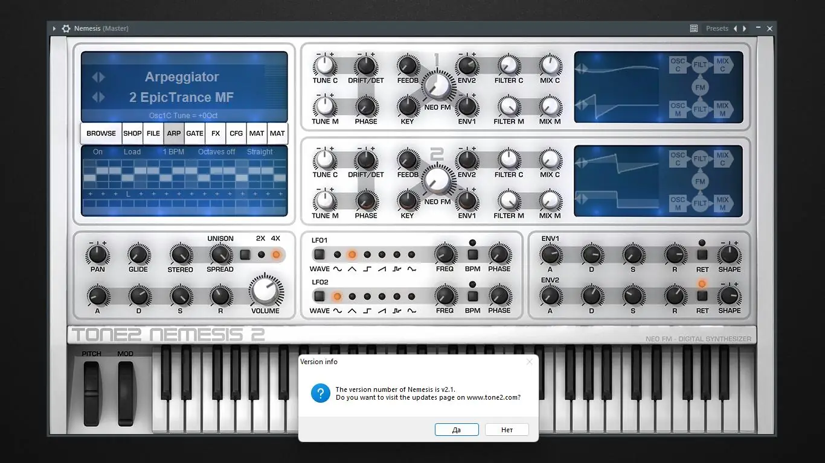Select the LFO2 square wave LED
825x463 pixels.
click(x=367, y=296)
